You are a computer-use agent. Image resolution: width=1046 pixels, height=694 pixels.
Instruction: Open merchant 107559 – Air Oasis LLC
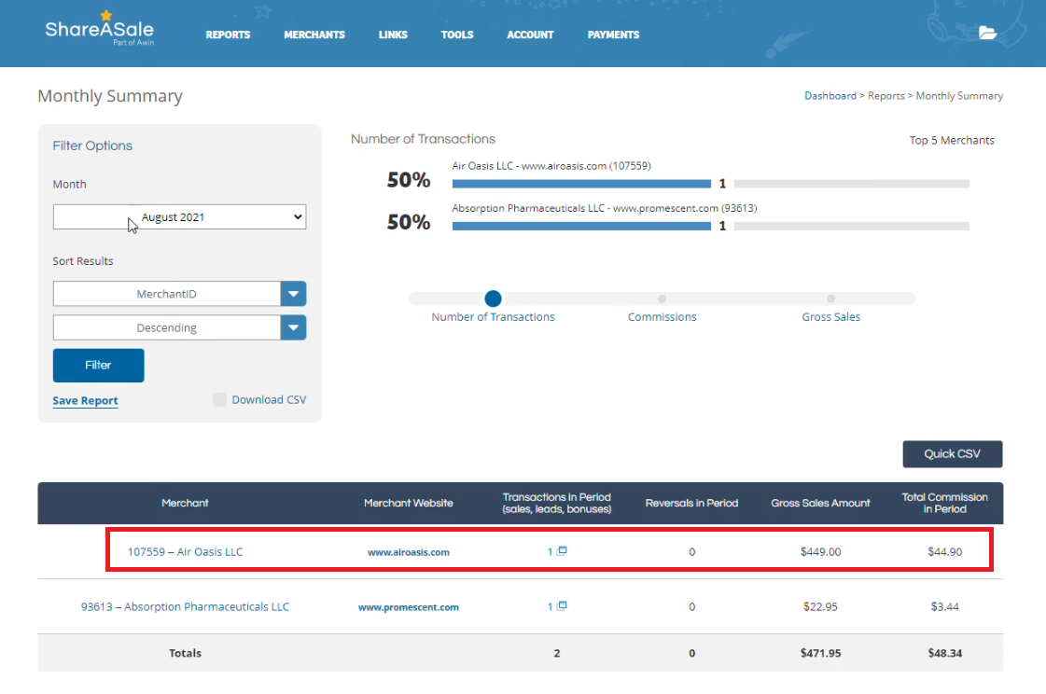[x=185, y=552]
